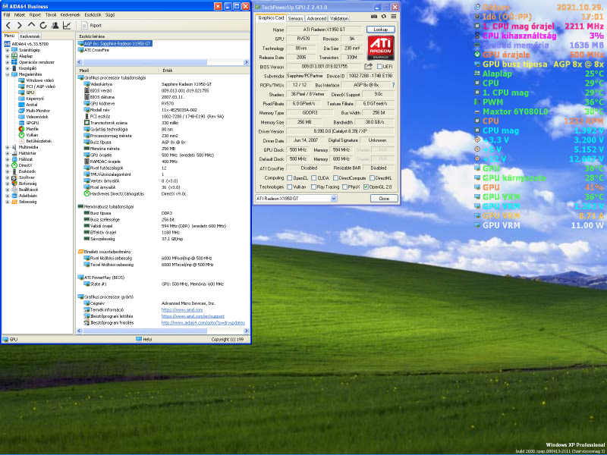
Task: Expand the Kiszolgáló tree node
Action: [7, 68]
